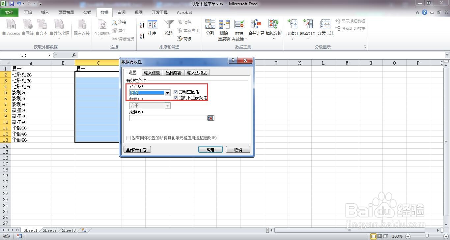Select cell A5 影驰2G
This screenshot has height=240, width=450.
[31, 93]
